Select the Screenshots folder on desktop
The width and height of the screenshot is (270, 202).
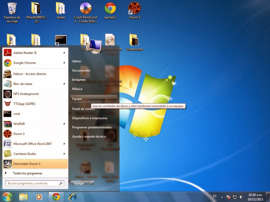[x=134, y=42]
